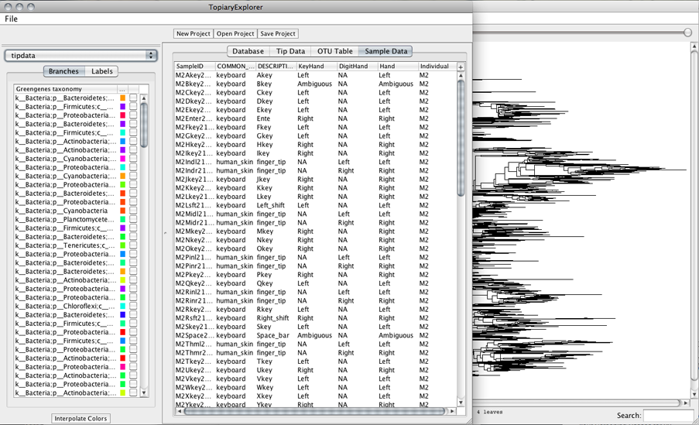
Task: Switch to the Branches tab
Action: pos(63,71)
